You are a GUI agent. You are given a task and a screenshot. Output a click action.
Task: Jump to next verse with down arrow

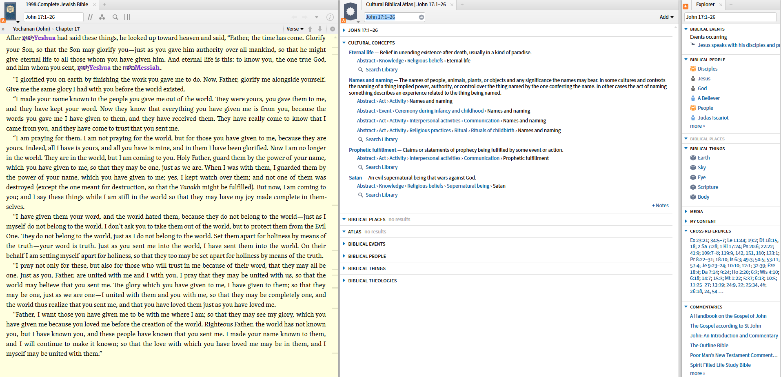320,29
